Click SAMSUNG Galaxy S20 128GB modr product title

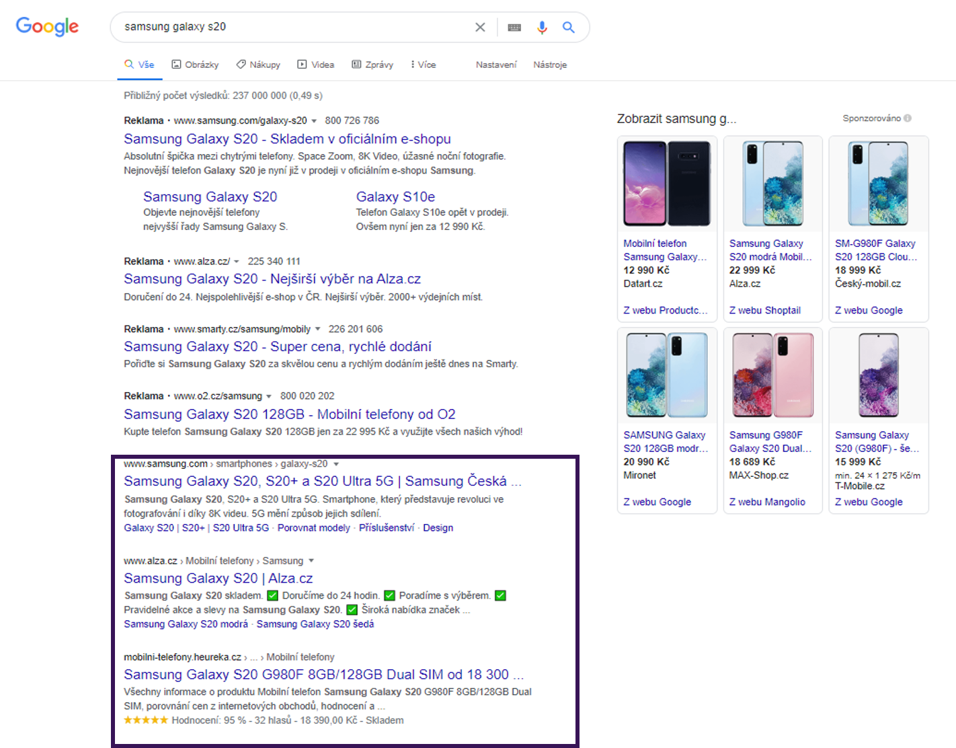click(666, 442)
